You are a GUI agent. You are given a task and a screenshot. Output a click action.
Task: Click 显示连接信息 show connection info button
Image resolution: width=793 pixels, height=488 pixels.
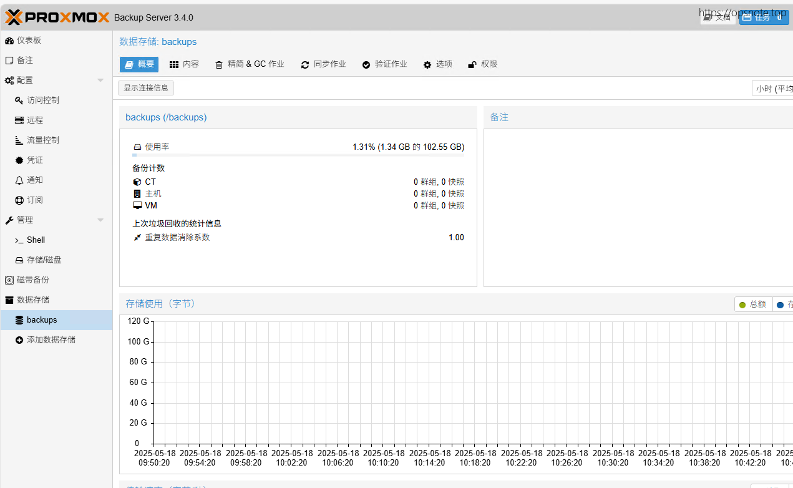[146, 88]
